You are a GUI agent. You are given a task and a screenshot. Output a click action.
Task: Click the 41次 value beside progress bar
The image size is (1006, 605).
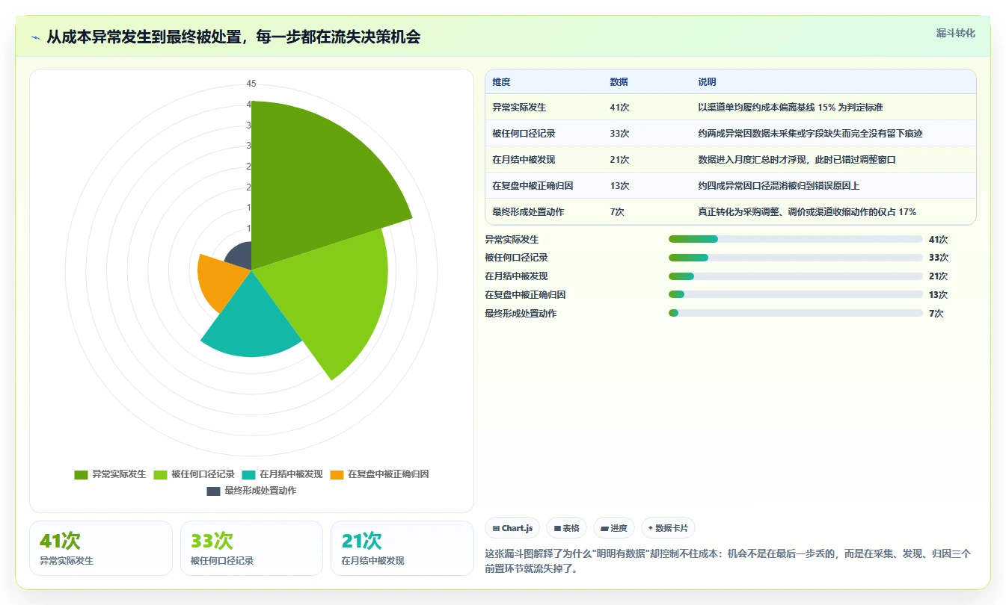tap(938, 240)
